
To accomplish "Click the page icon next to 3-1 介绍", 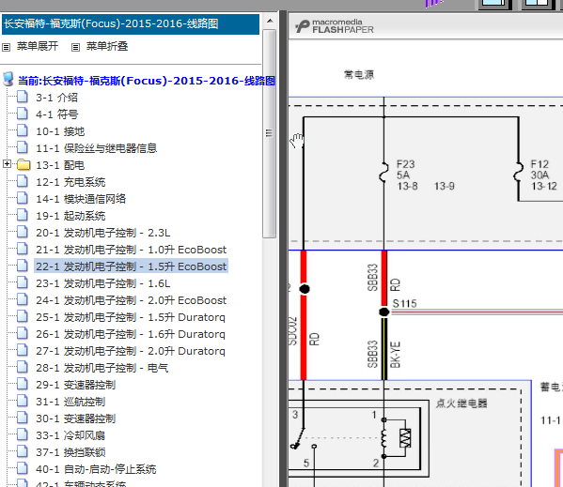I will 23,97.
